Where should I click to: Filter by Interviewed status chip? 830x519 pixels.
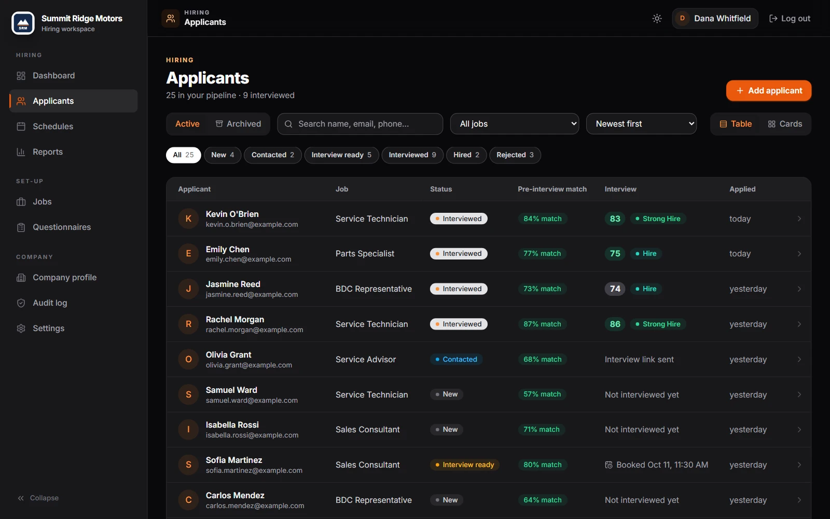[412, 155]
